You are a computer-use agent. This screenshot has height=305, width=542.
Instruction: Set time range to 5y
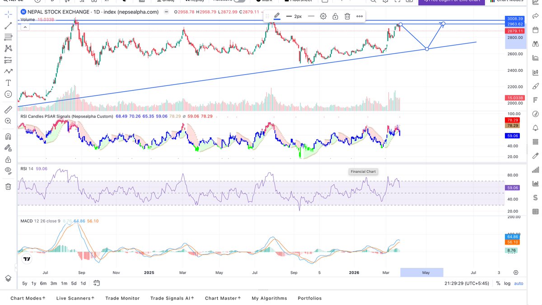(x=25, y=283)
